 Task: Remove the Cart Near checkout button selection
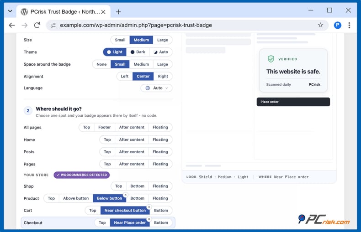click(149, 207)
